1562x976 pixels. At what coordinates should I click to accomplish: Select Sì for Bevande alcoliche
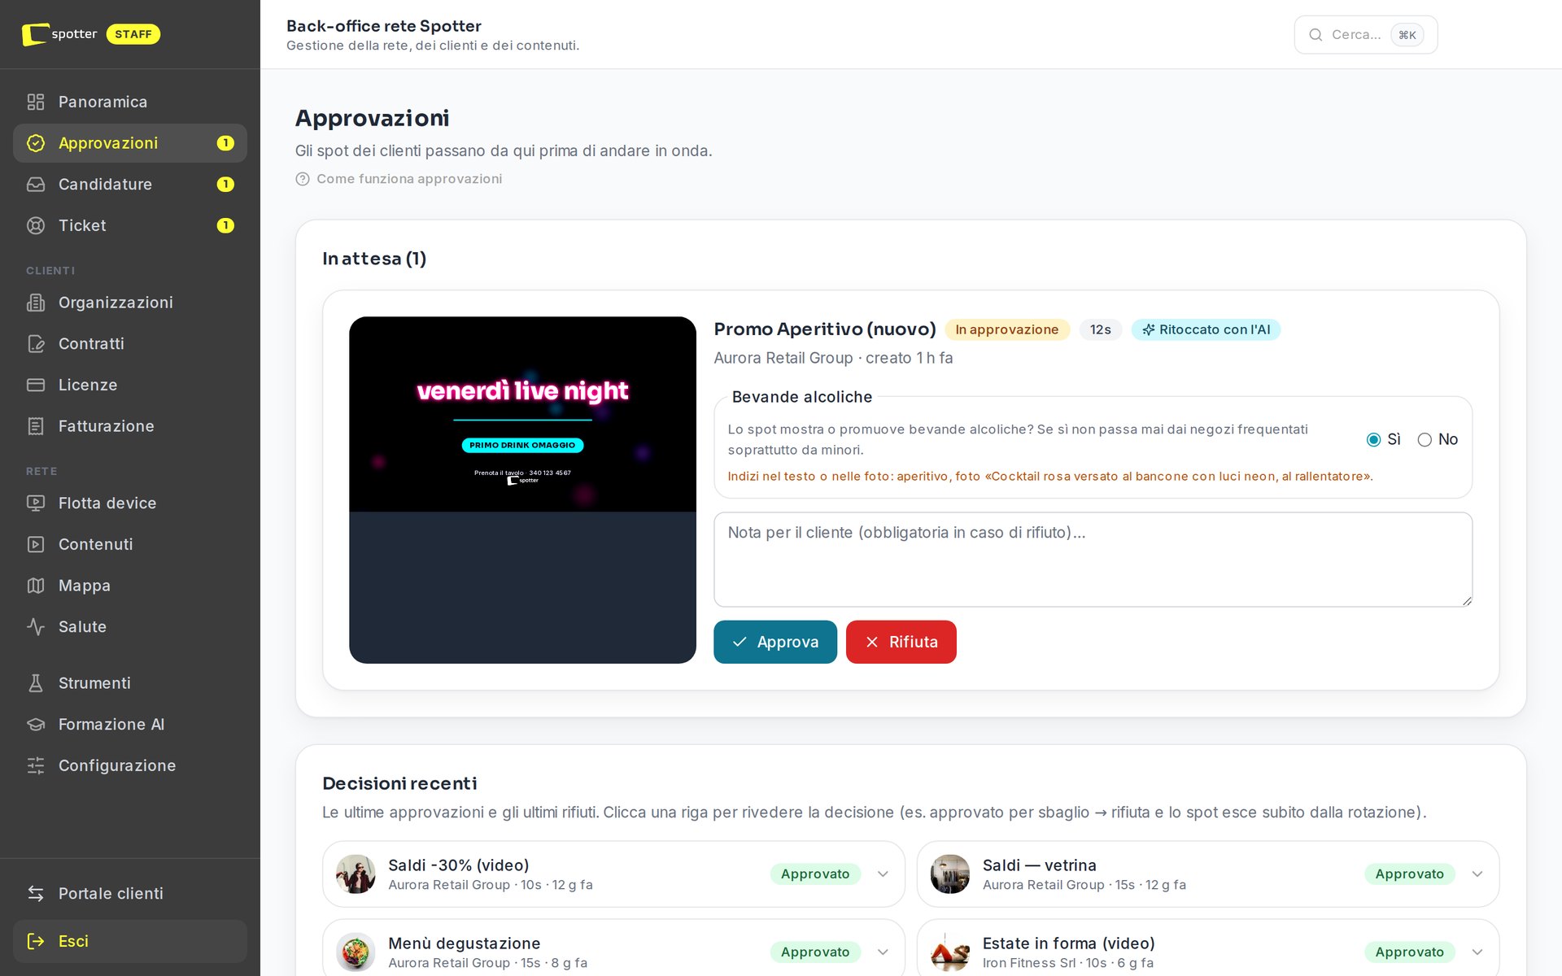(1374, 440)
